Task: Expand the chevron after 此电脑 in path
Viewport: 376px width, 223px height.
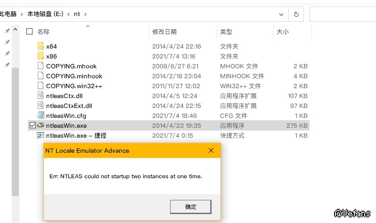Action: click(22, 15)
